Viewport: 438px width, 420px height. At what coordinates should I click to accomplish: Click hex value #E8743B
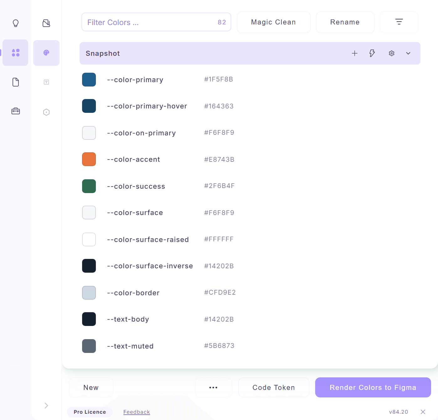(219, 160)
